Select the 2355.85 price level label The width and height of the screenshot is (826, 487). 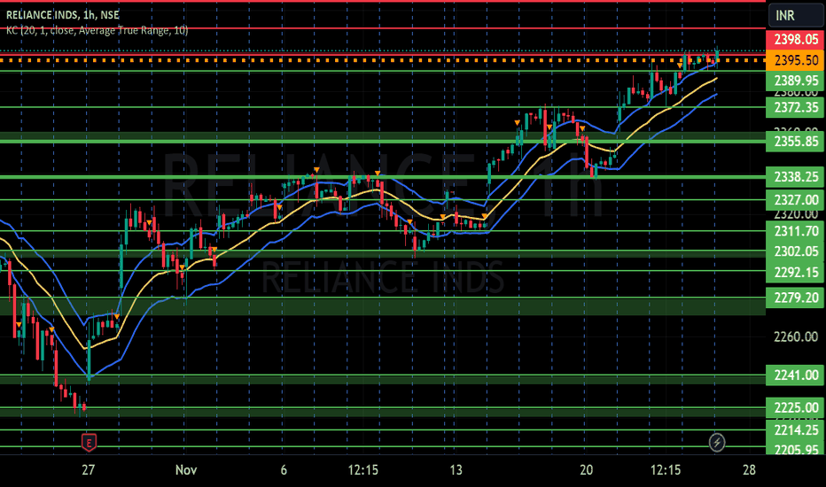[796, 142]
